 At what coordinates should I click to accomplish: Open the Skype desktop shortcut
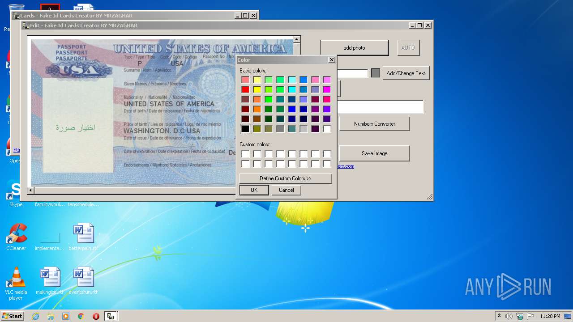16,194
